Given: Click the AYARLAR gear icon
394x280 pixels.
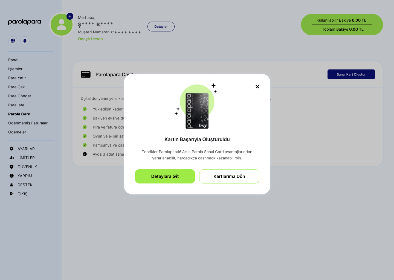Looking at the screenshot, I should (11, 149).
